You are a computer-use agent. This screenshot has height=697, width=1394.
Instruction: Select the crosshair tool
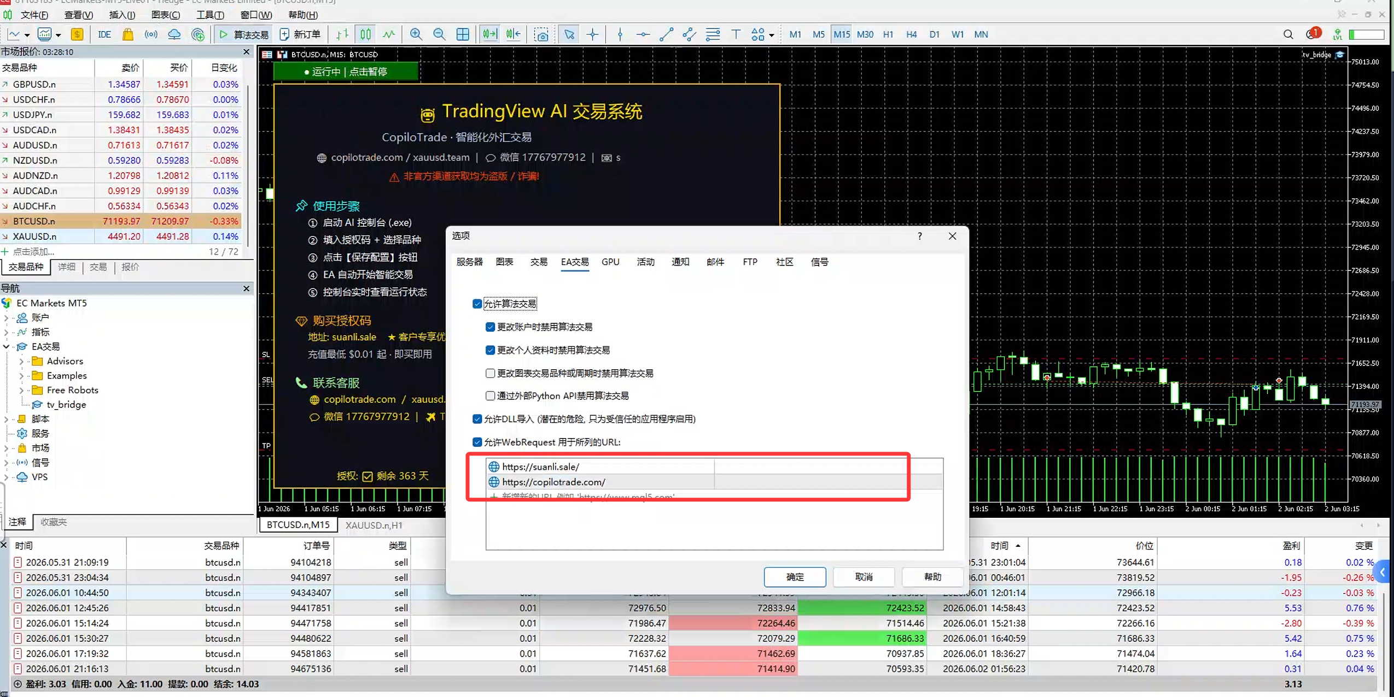(593, 34)
